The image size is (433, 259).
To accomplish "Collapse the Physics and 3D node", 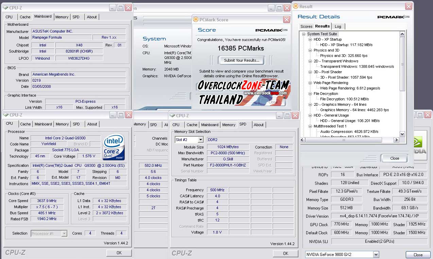I will tap(310, 50).
